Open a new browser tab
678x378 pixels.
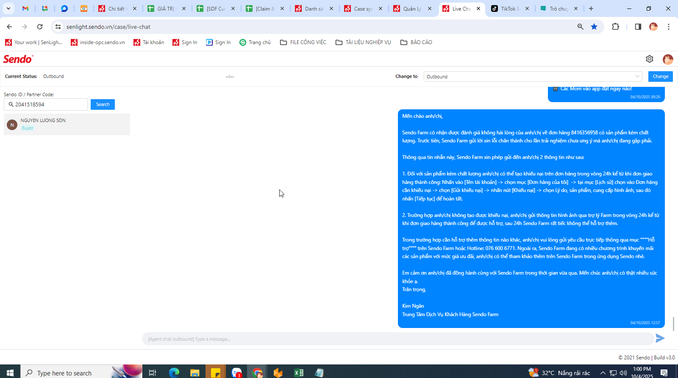(x=591, y=8)
